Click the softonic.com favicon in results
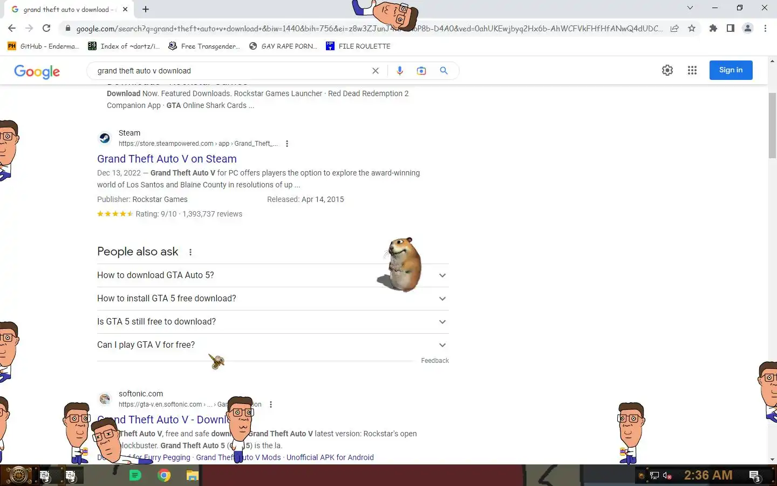The height and width of the screenshot is (486, 777). [105, 399]
